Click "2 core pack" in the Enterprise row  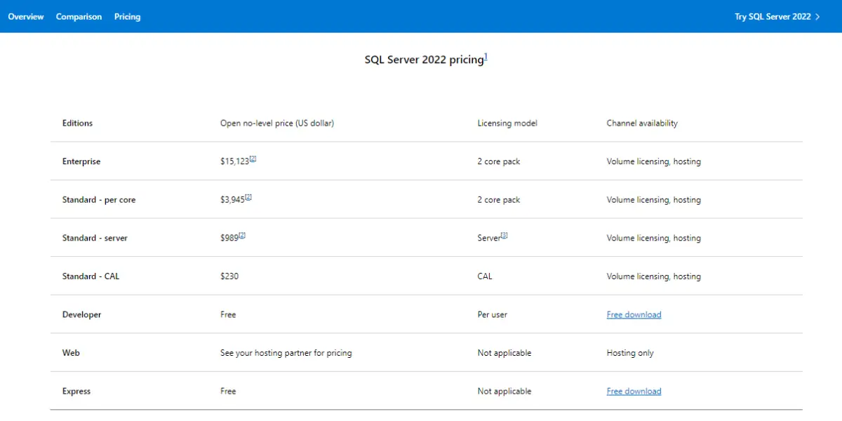click(x=499, y=161)
